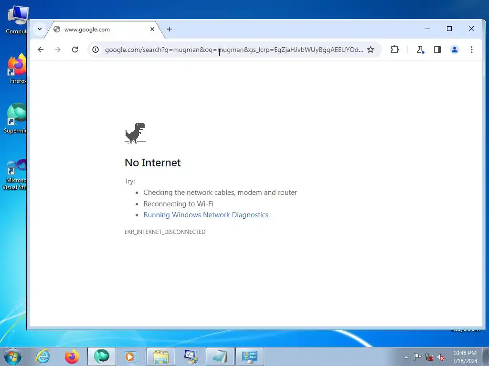
Task: Open a new tab with plus button
Action: tap(170, 29)
